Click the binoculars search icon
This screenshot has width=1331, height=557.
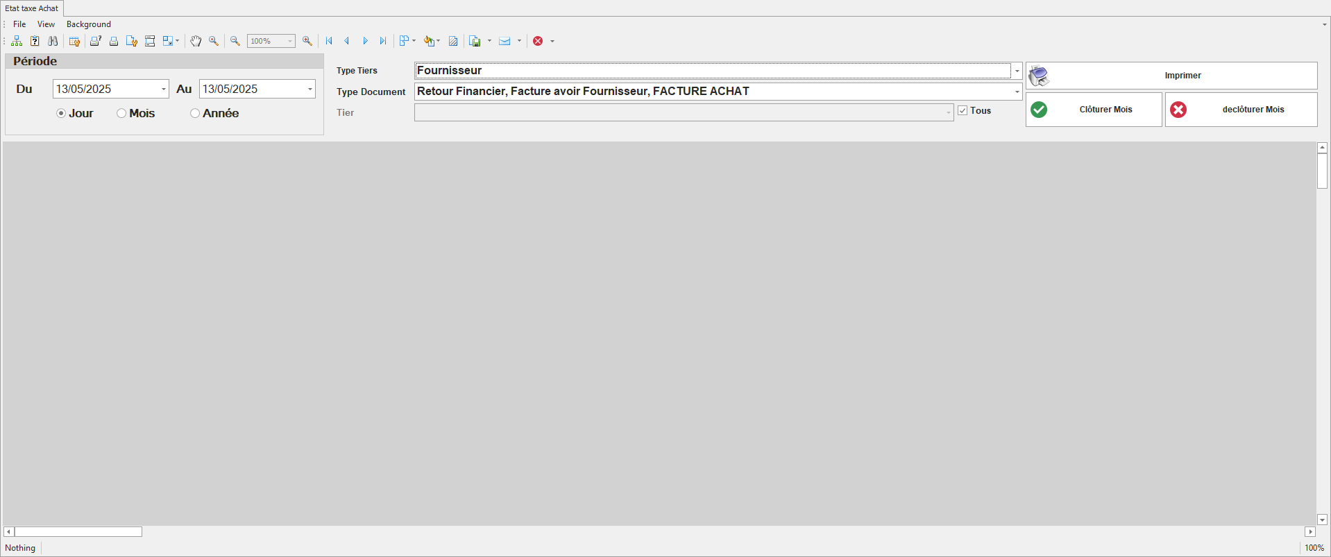pyautogui.click(x=53, y=42)
